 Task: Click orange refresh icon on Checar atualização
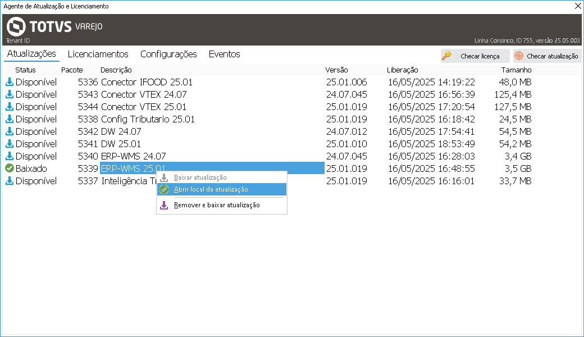519,56
